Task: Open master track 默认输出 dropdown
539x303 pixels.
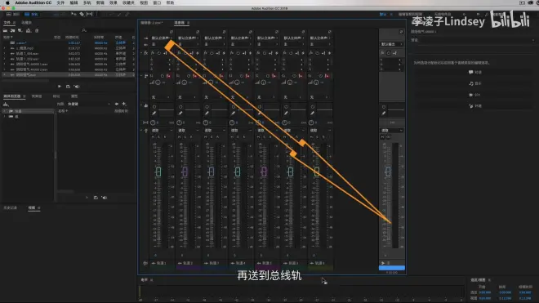Action: (x=391, y=44)
